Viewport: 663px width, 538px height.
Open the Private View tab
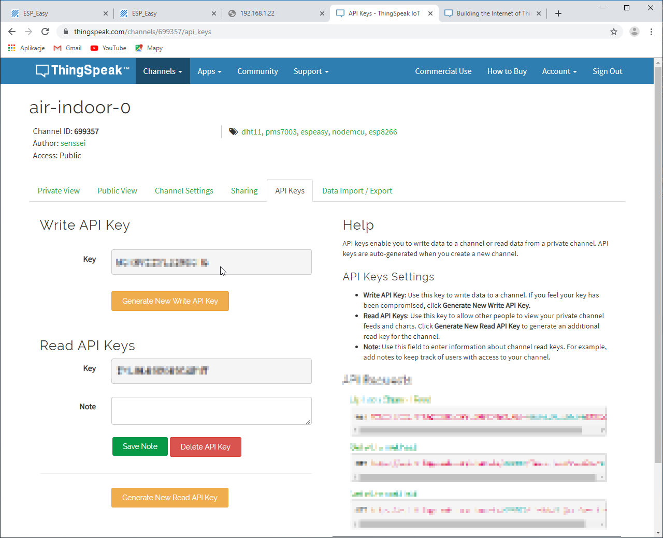tap(59, 191)
